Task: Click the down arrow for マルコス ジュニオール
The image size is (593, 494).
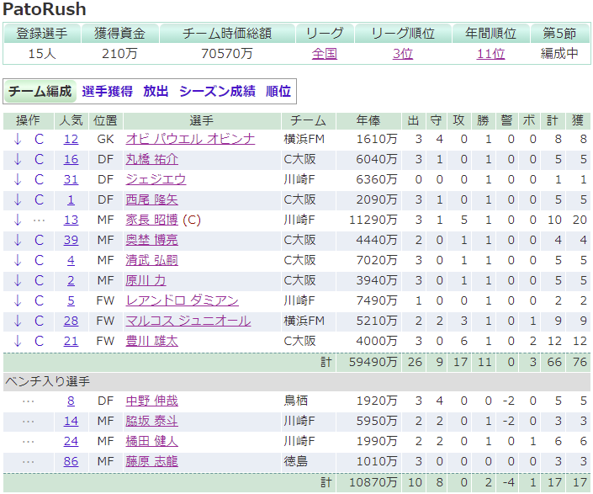Action: point(18,321)
